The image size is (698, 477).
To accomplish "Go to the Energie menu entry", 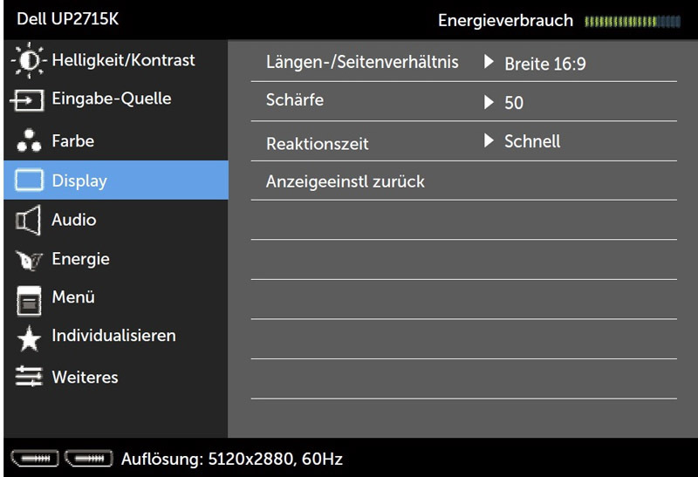I will [x=80, y=259].
